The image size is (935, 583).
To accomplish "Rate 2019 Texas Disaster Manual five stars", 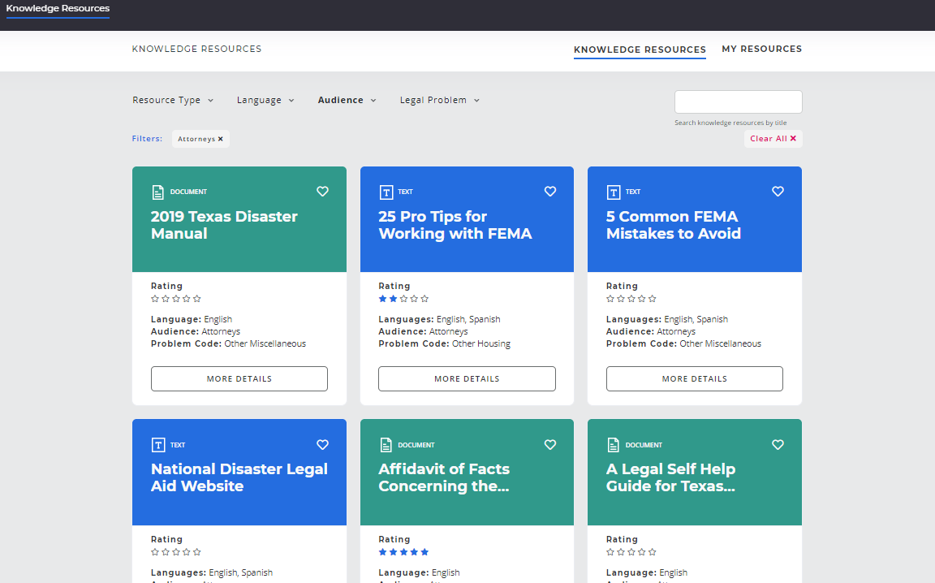I will point(196,299).
